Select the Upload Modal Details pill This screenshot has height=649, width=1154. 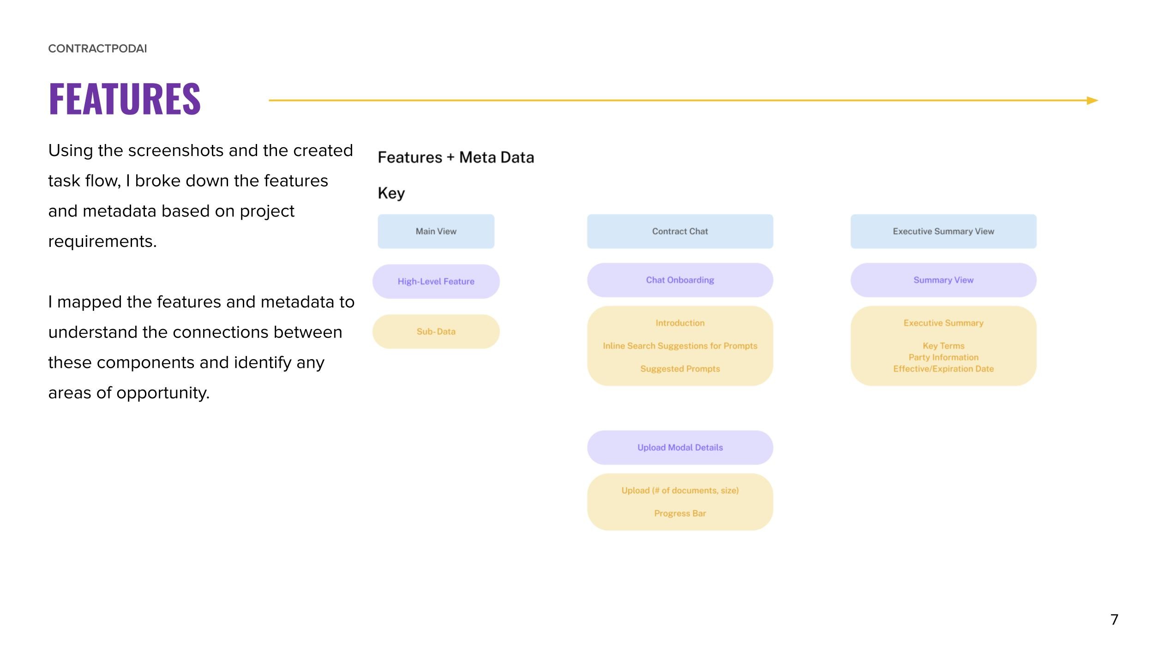[x=679, y=447]
